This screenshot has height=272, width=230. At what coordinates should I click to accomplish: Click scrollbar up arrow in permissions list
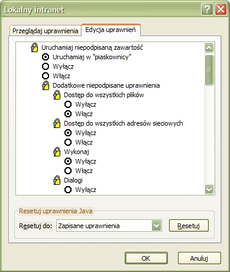209,47
